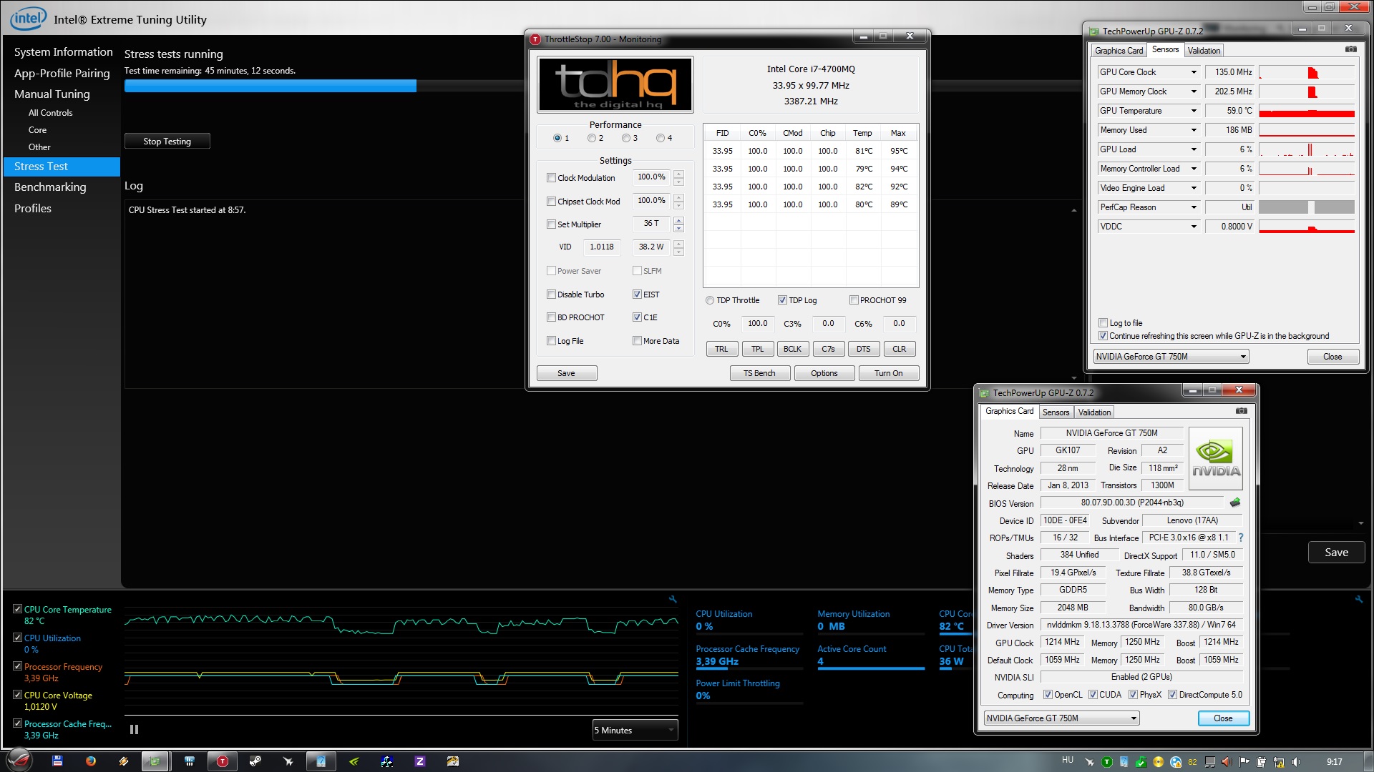The height and width of the screenshot is (772, 1374).
Task: Click the Turn On button
Action: [888, 373]
